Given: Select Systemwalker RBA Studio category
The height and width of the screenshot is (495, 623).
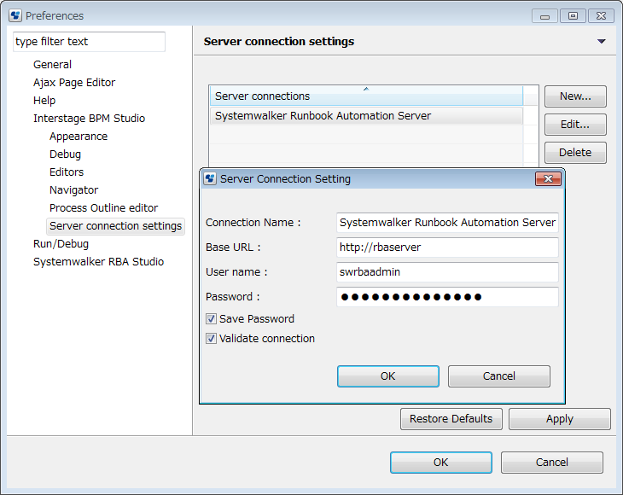Looking at the screenshot, I should (98, 261).
